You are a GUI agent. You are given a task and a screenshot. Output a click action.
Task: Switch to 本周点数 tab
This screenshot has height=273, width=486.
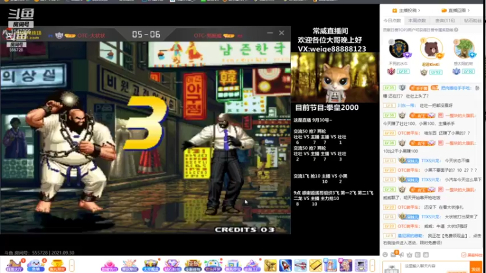tap(417, 21)
